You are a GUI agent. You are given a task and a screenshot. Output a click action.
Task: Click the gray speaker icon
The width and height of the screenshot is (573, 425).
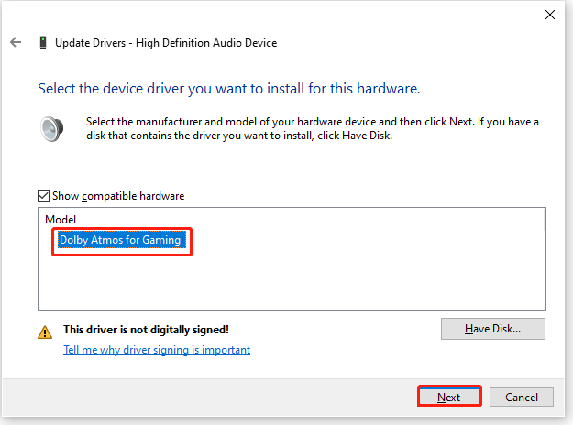(x=52, y=129)
